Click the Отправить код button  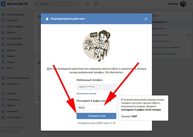[96, 116]
